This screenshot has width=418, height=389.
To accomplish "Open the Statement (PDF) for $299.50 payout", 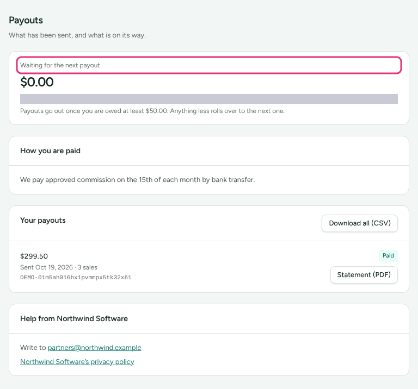I will click(x=364, y=274).
